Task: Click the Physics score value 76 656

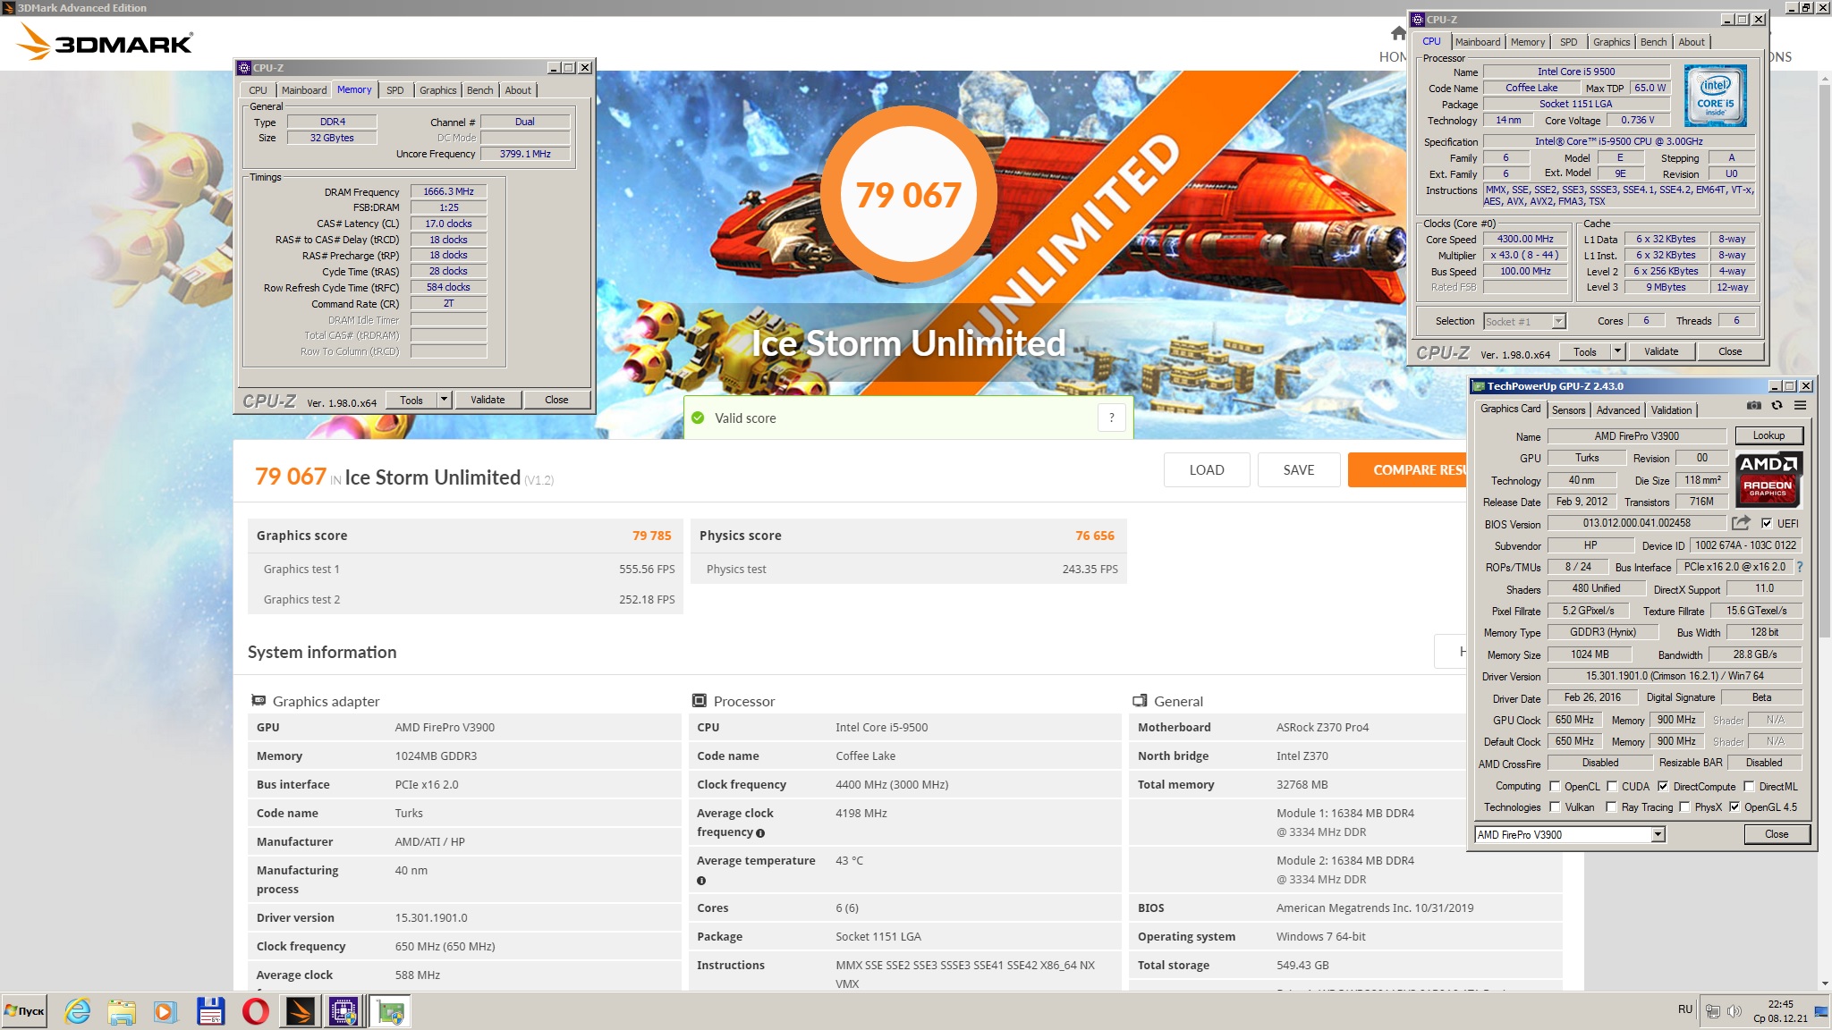Action: (1095, 536)
